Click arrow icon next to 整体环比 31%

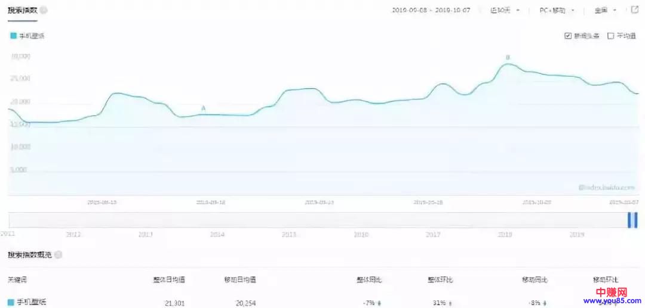click(x=450, y=303)
